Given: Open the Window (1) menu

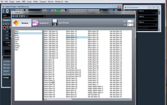Looking at the screenshot, I should (x=59, y=2).
